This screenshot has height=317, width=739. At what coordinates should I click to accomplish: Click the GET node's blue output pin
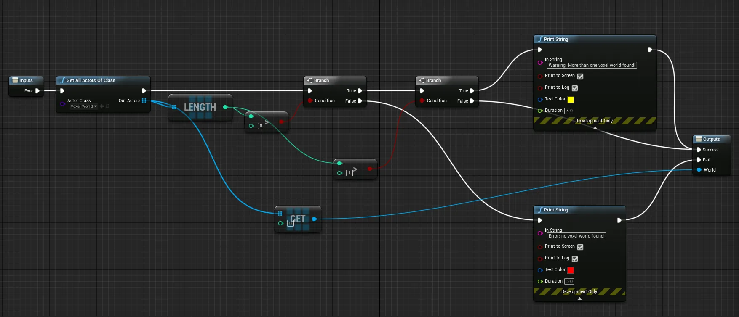pos(314,219)
